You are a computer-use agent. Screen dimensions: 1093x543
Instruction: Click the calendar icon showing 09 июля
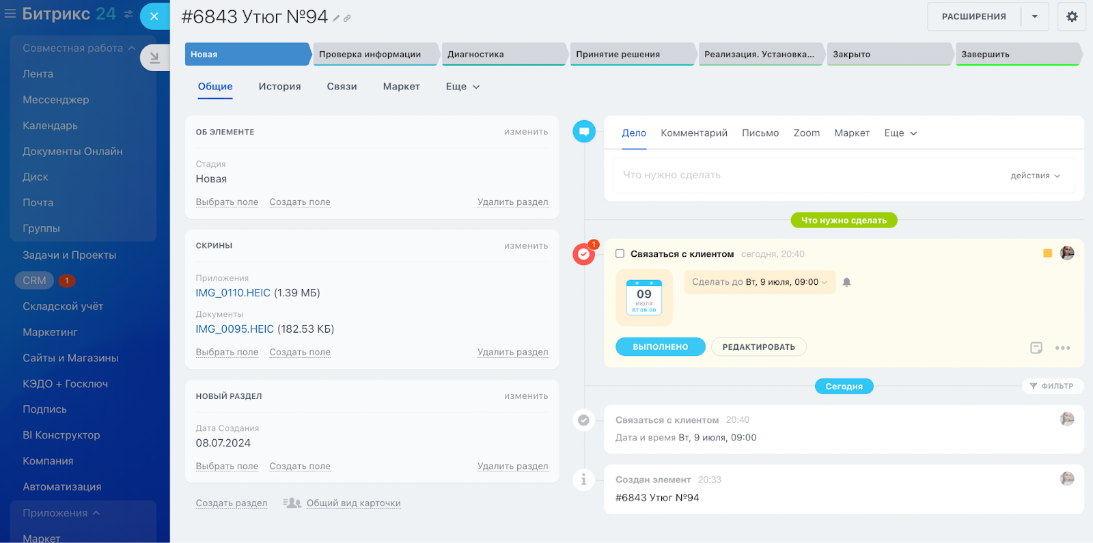click(644, 297)
